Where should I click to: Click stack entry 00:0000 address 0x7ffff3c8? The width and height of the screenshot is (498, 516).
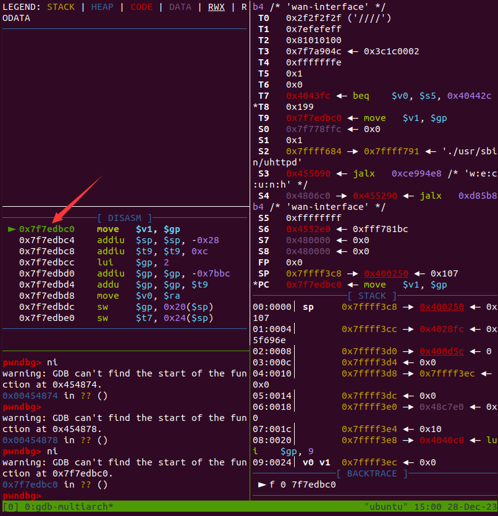[x=369, y=307]
